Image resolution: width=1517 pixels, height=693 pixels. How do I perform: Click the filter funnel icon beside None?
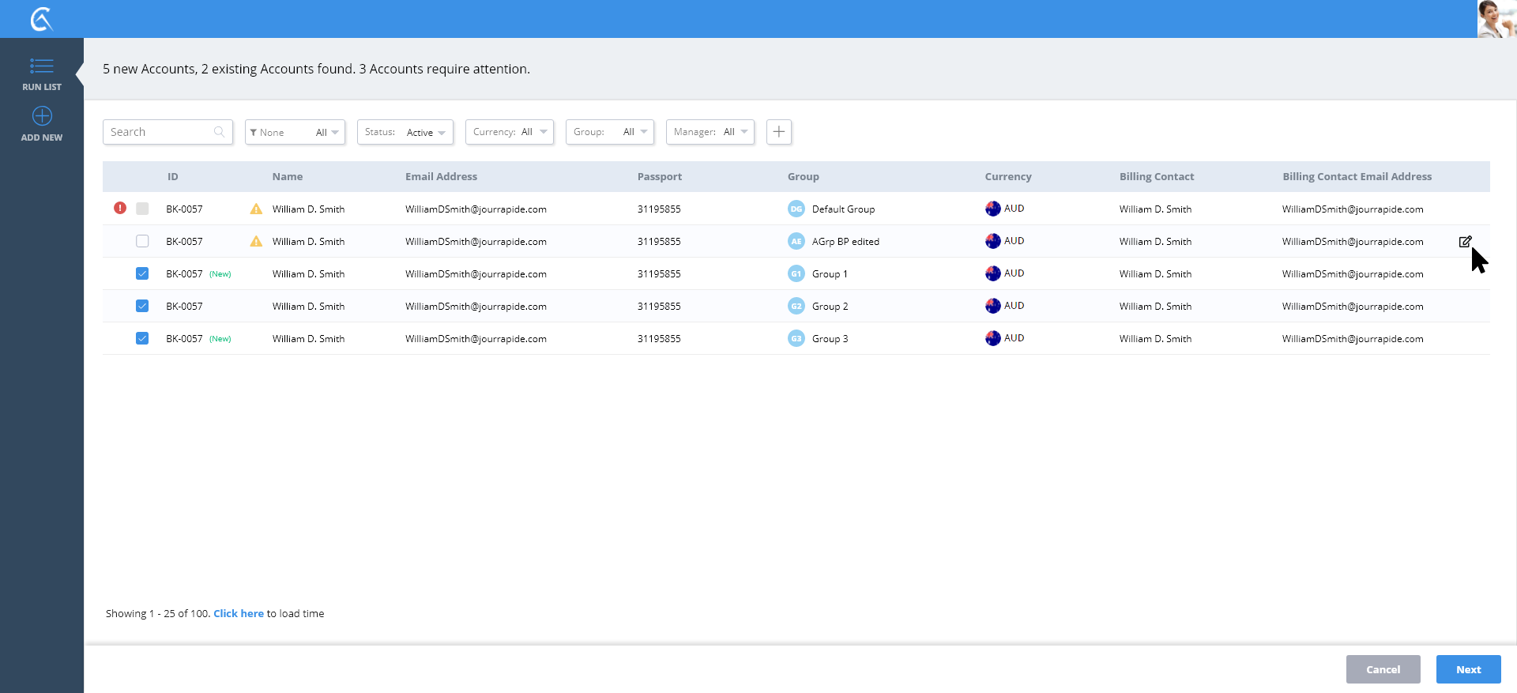pyautogui.click(x=254, y=133)
